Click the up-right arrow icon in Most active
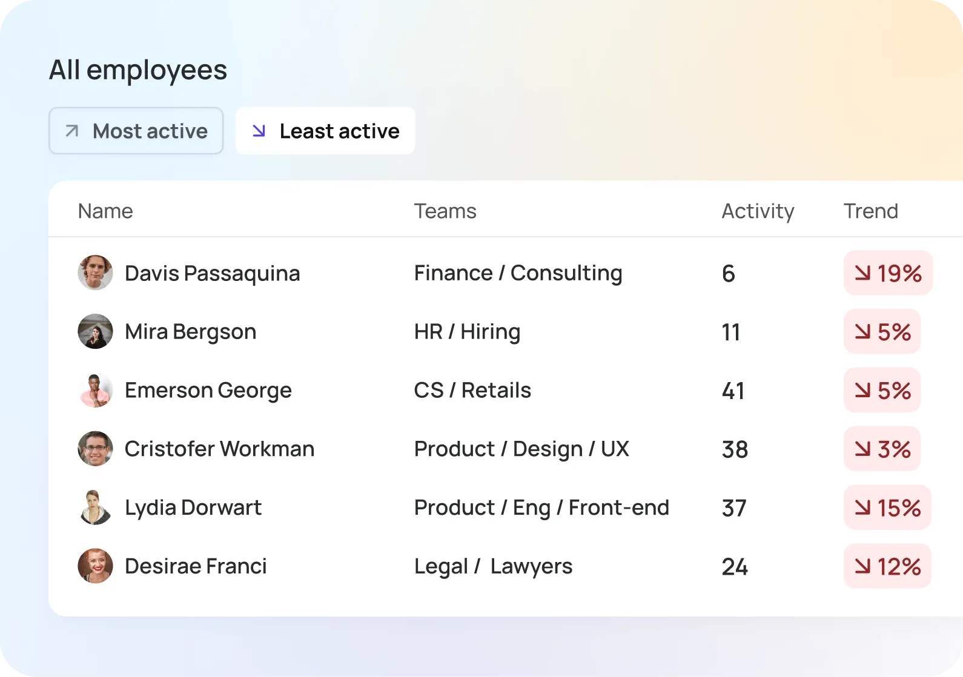963x677 pixels. coord(72,131)
